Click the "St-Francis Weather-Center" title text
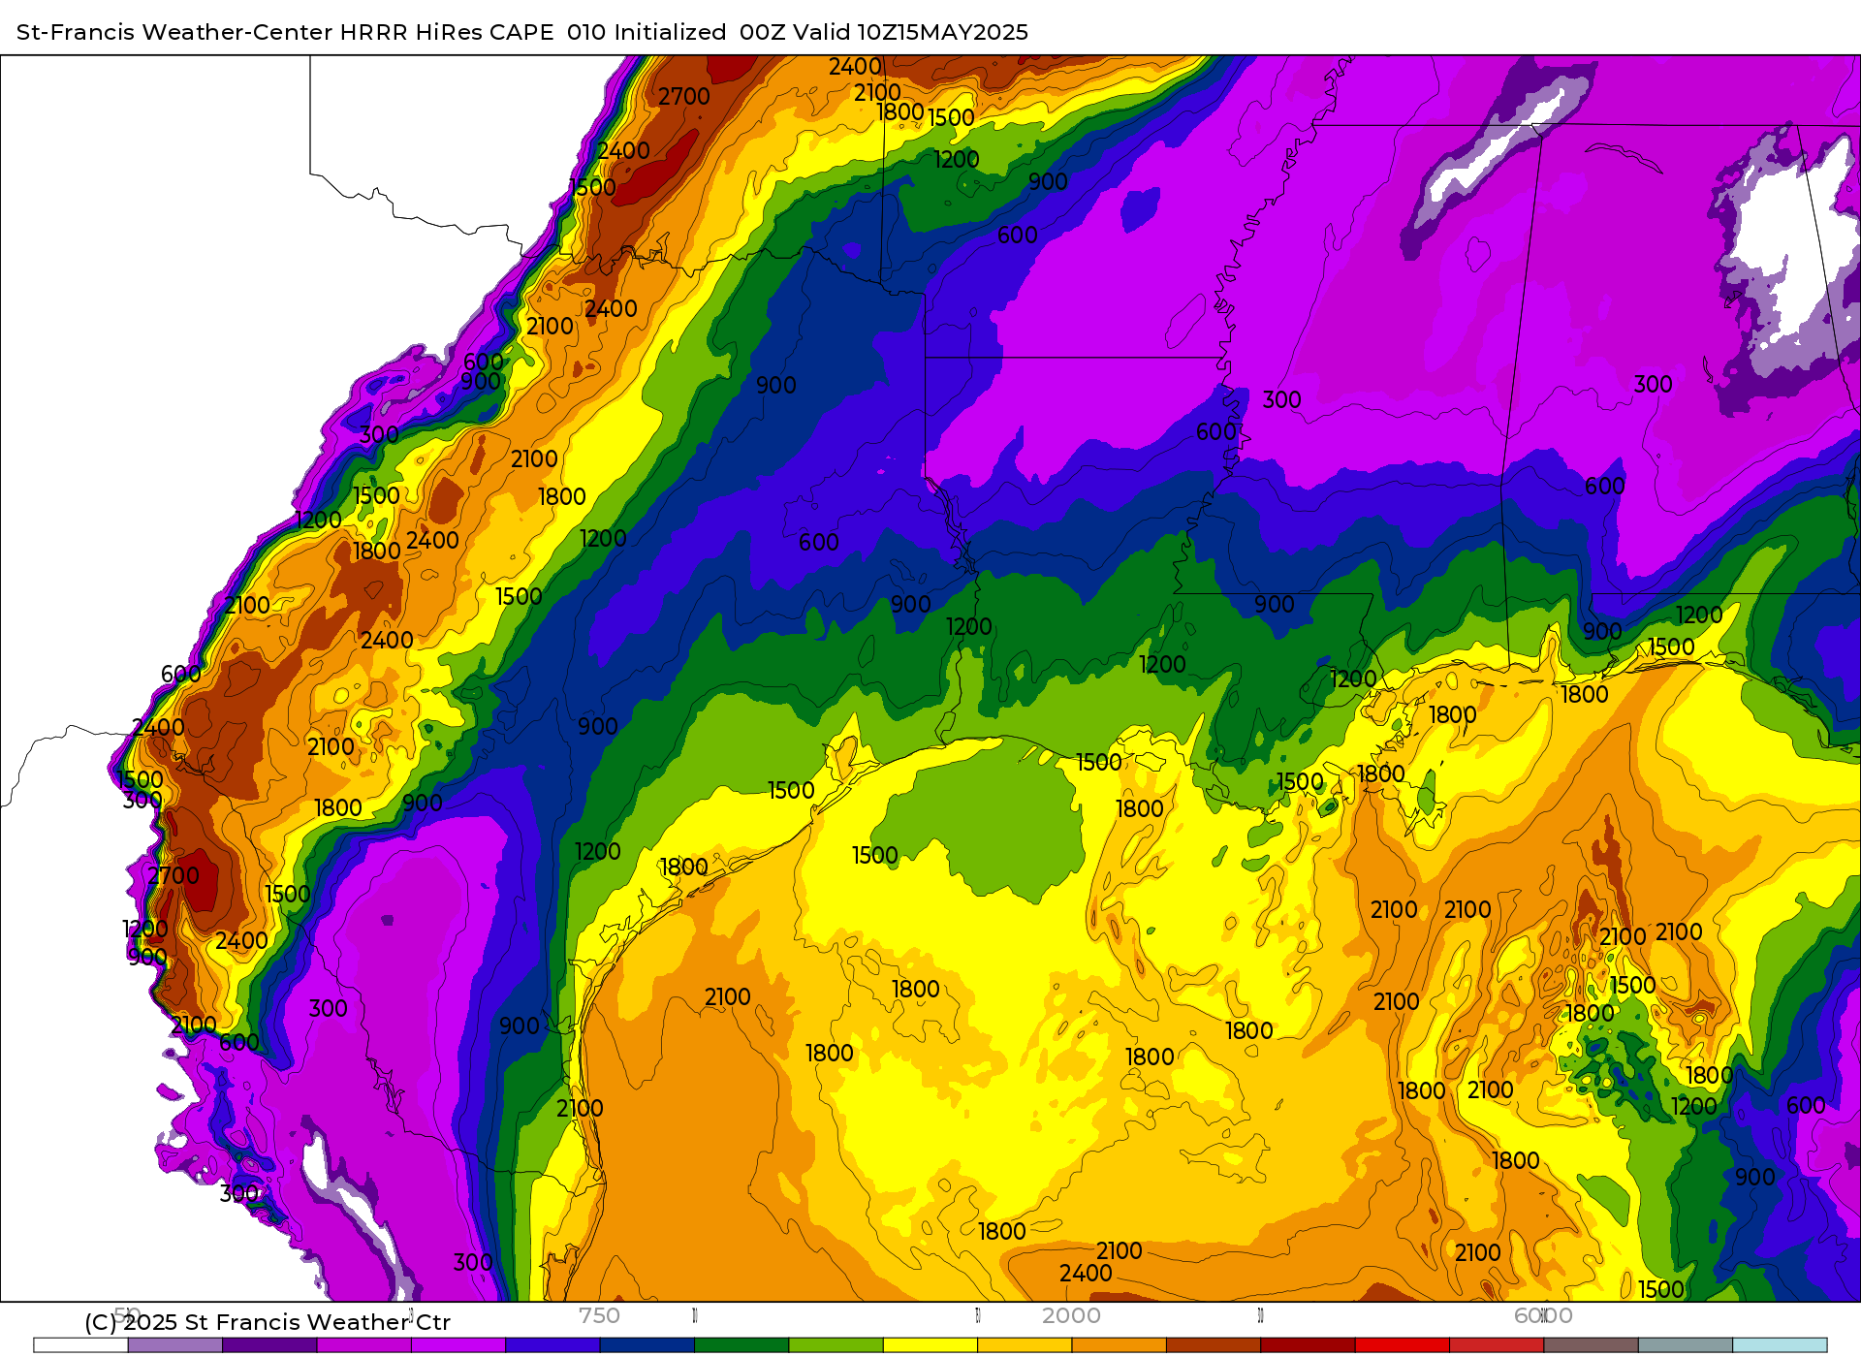Image resolution: width=1861 pixels, height=1357 pixels. click(x=174, y=32)
